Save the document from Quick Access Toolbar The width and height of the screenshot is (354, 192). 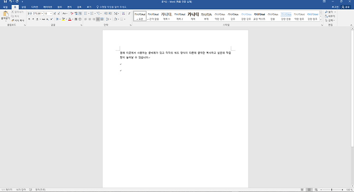pyautogui.click(x=5, y=1)
